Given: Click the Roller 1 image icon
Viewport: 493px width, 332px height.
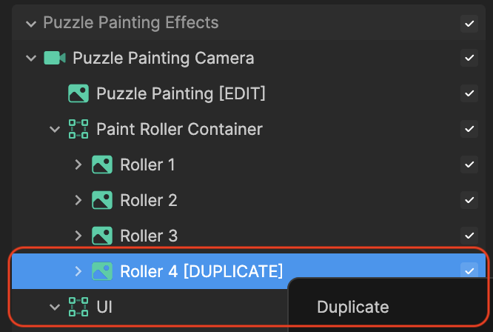Looking at the screenshot, I should tap(102, 165).
